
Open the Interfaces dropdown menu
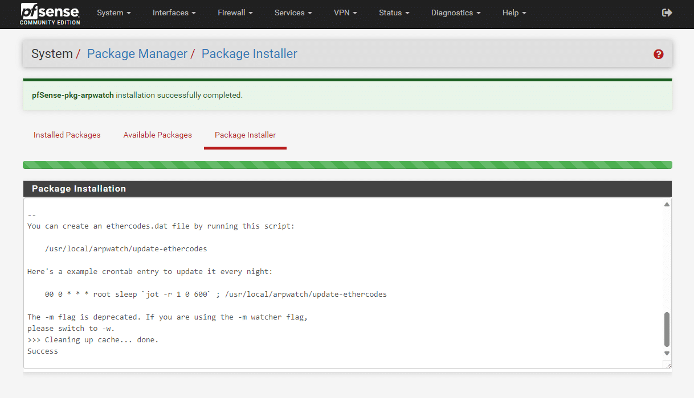point(174,13)
